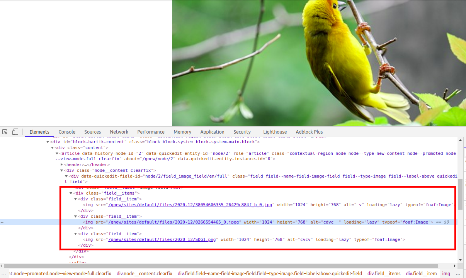Toggle the device toolbar
This screenshot has width=466, height=278.
coord(15,132)
